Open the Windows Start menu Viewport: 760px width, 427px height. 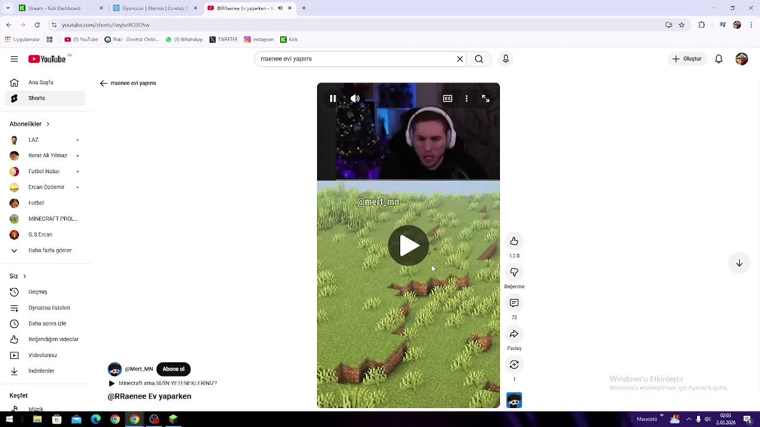[x=9, y=419]
